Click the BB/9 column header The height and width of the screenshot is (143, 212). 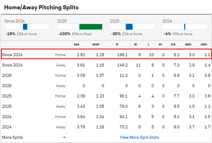[188, 45]
